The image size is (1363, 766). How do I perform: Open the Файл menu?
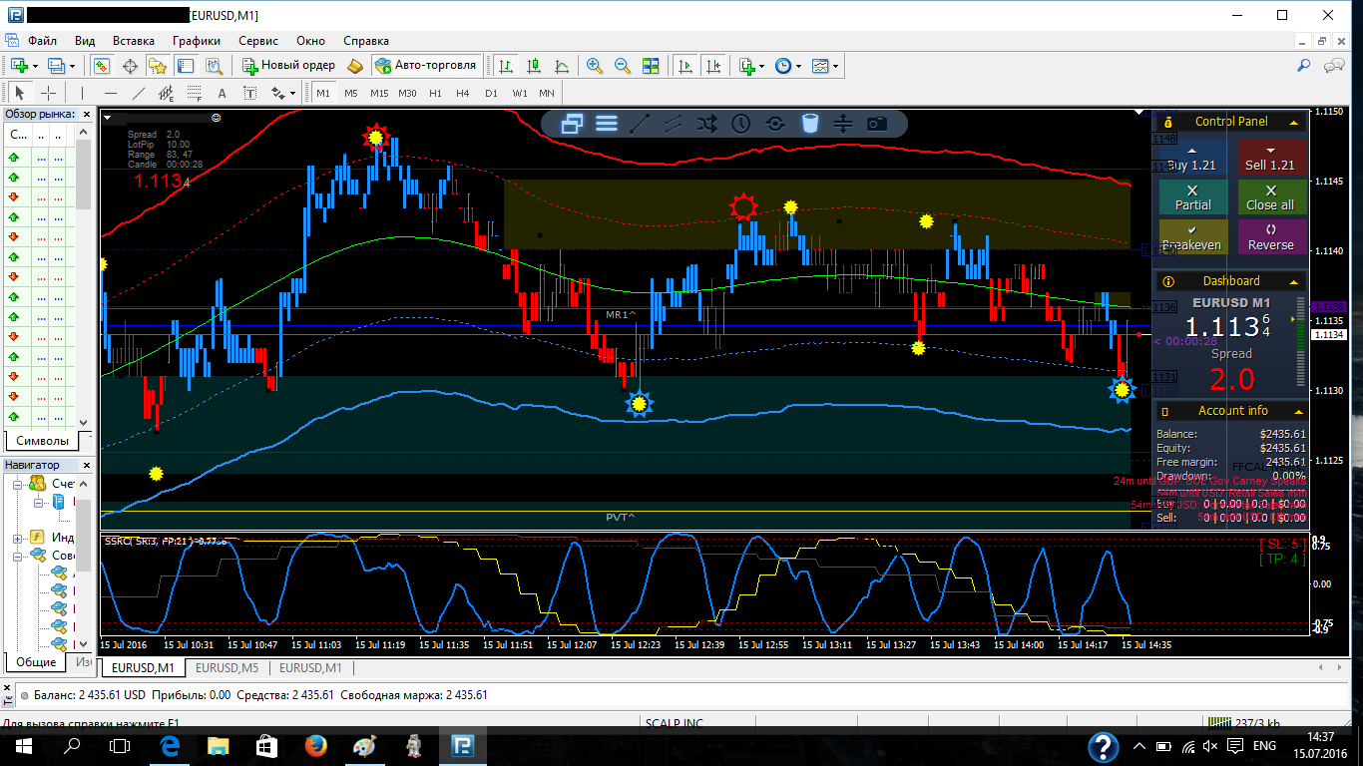coord(42,41)
